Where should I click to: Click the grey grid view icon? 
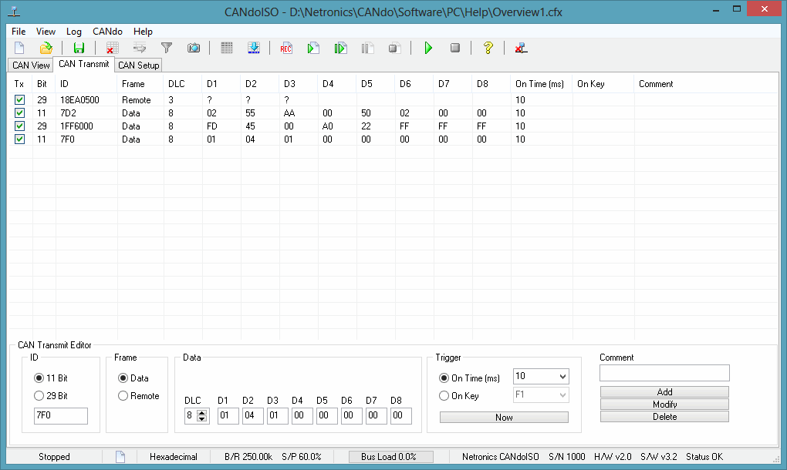point(227,48)
